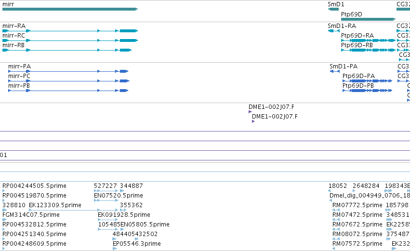
Task: Select the mirr-RC transcript glyph
Action: (70, 40)
